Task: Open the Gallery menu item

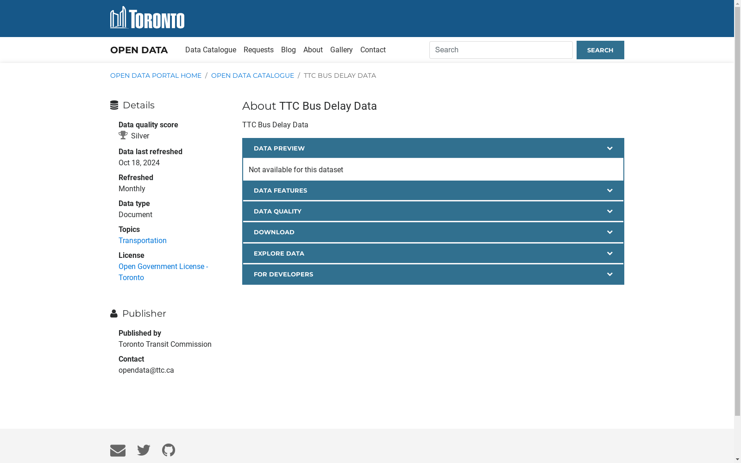Action: click(x=341, y=50)
